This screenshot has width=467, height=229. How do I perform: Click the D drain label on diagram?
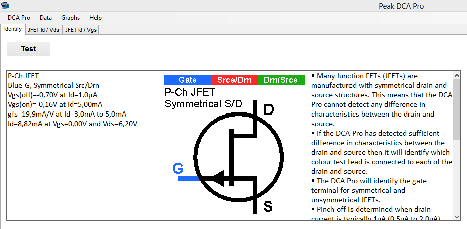(x=269, y=110)
